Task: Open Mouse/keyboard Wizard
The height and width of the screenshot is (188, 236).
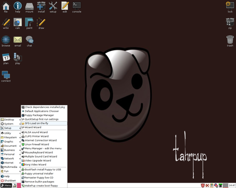Action: (x=44, y=152)
